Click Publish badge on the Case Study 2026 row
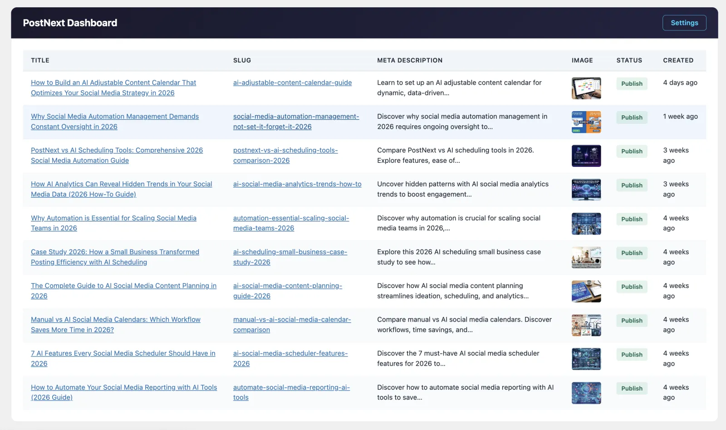This screenshot has height=430, width=726. pos(632,253)
